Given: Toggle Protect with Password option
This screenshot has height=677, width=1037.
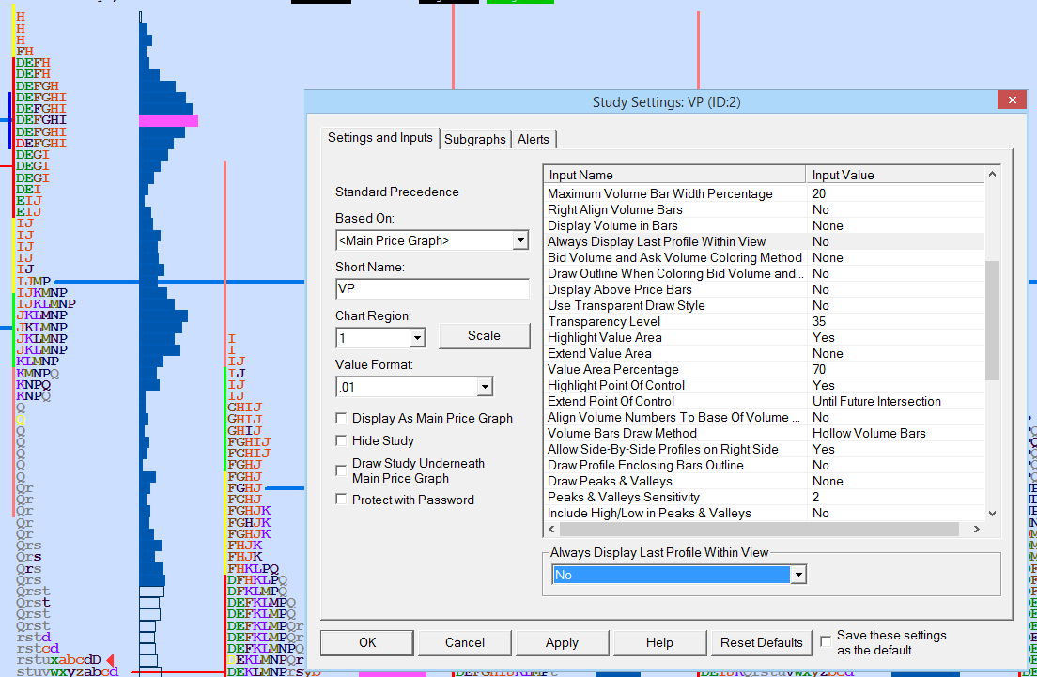Looking at the screenshot, I should pos(342,500).
